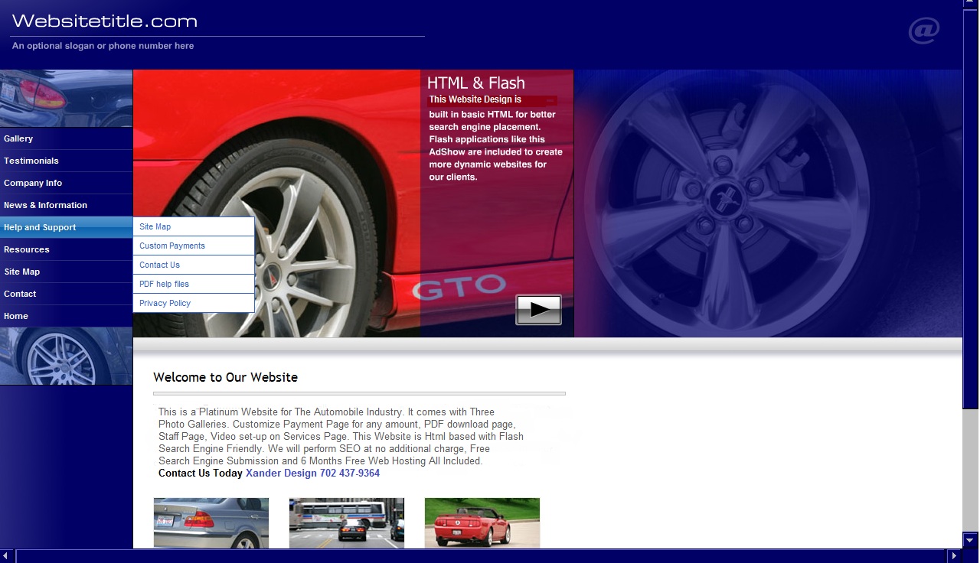
Task: Click the vertical scrollbar thumb
Action: tap(971, 208)
